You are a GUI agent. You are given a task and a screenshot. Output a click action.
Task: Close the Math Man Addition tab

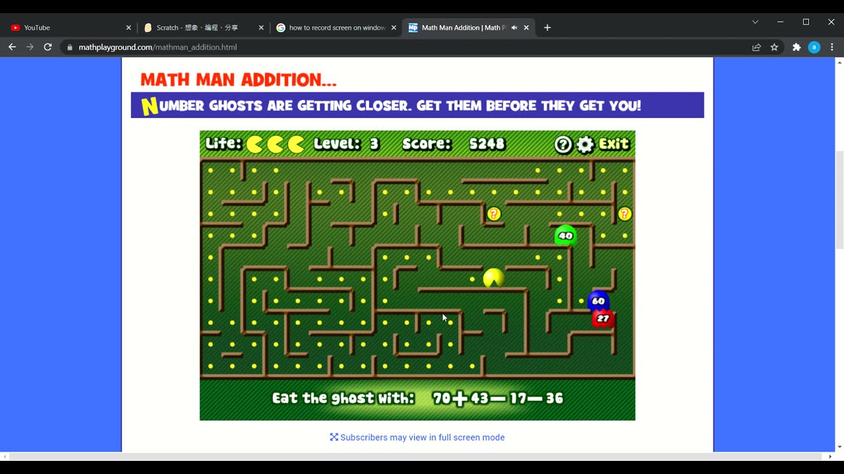pos(526,28)
